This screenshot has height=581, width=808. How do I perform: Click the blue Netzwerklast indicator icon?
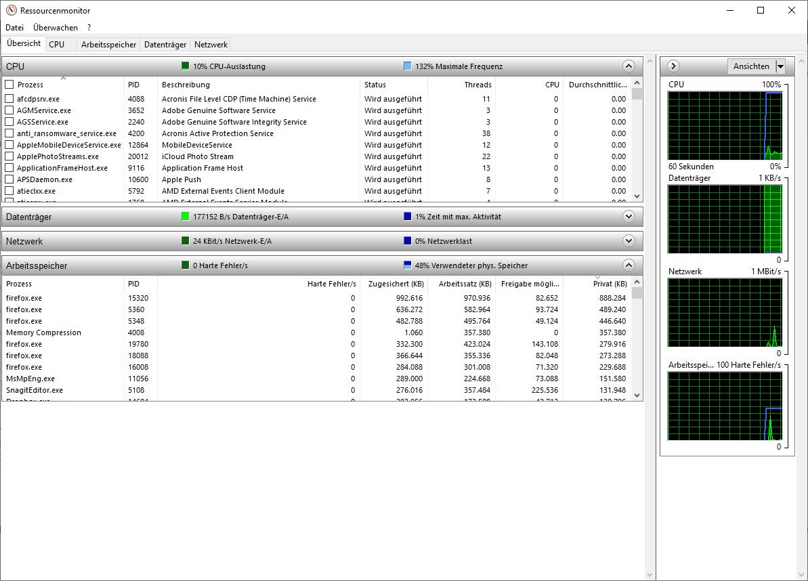point(408,241)
